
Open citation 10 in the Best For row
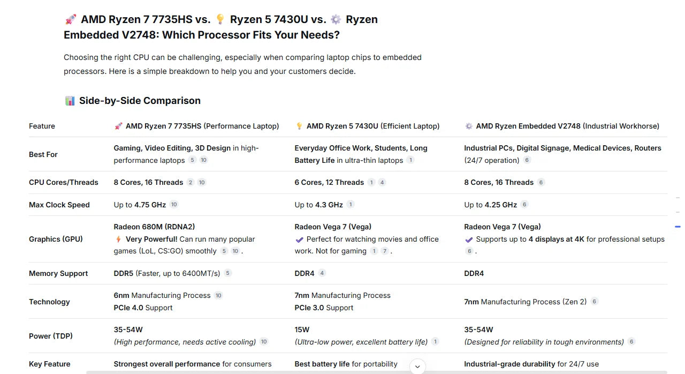click(x=204, y=160)
